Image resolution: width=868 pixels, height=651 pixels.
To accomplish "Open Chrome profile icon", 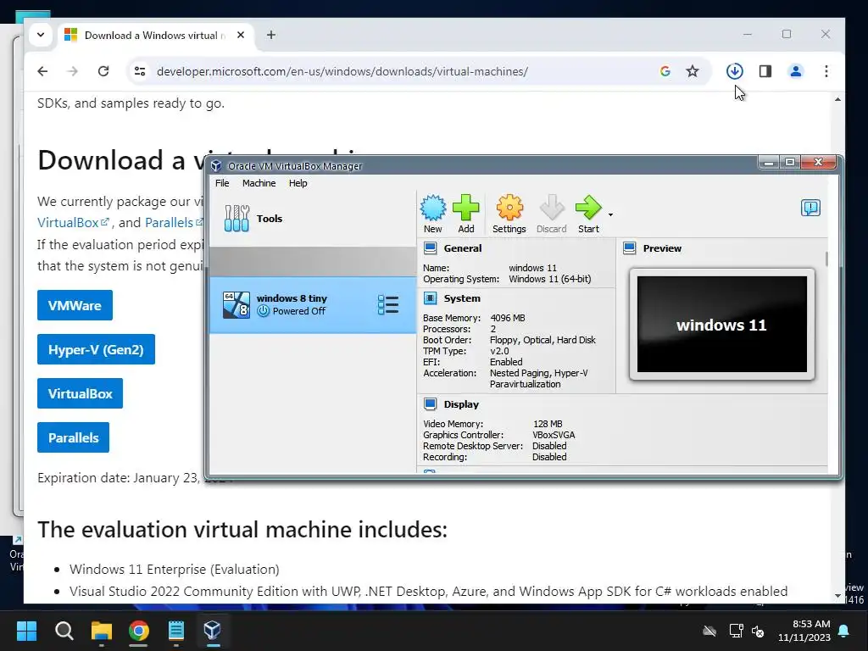I will click(x=795, y=71).
